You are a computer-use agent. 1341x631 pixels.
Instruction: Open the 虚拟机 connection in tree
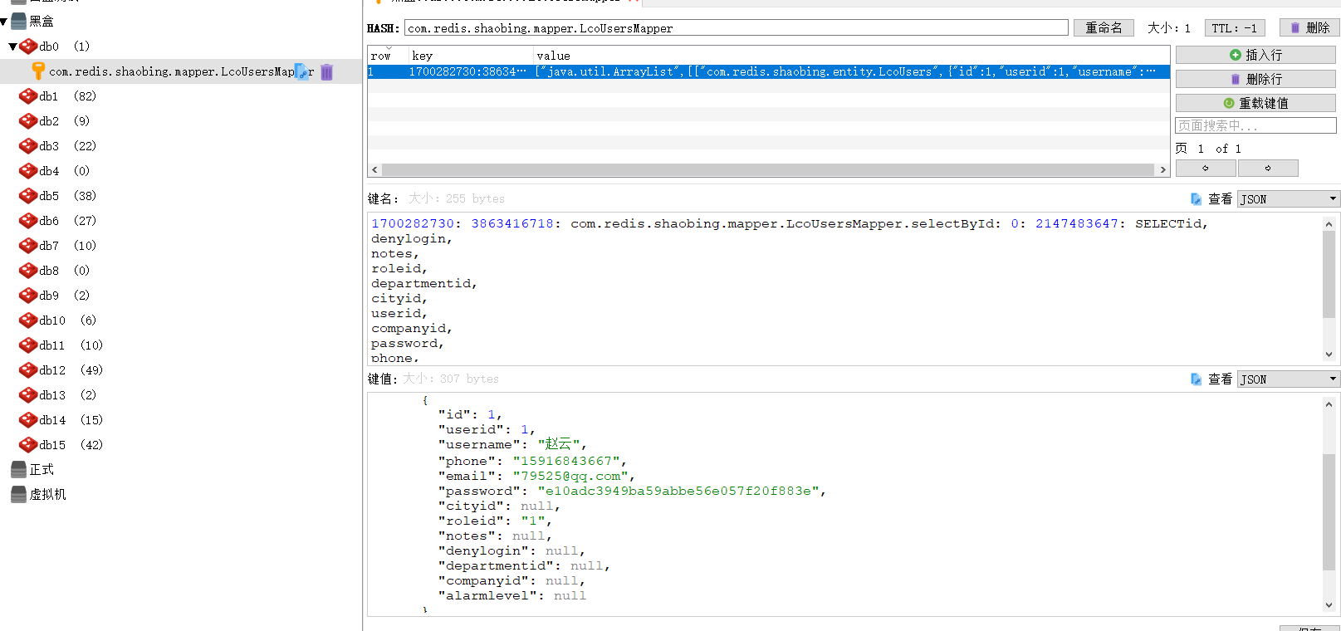point(47,495)
